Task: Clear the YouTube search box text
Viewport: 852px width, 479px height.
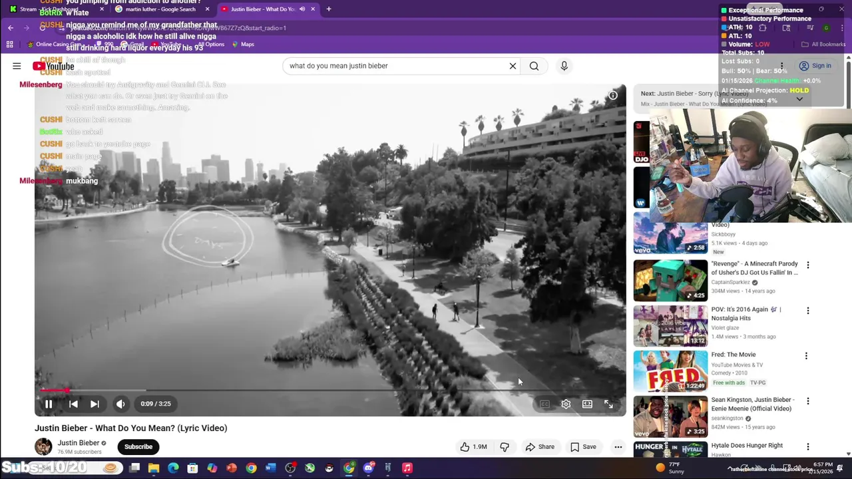Action: click(513, 66)
